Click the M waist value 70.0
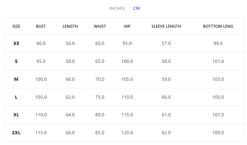 pos(100,79)
